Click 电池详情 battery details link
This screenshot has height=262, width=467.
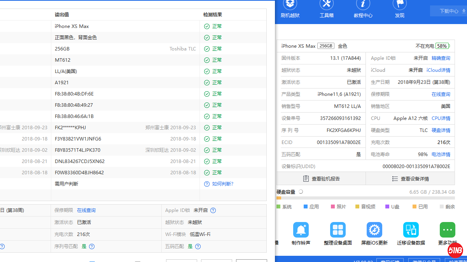coord(441,154)
